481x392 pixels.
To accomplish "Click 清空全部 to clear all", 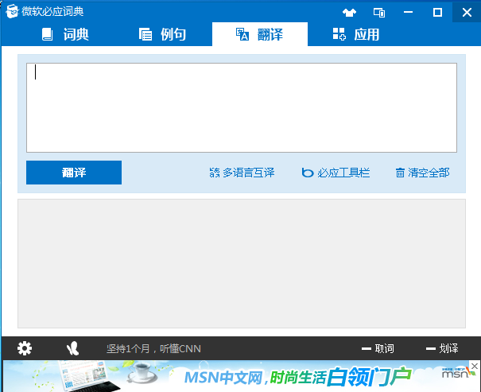I will [x=423, y=173].
